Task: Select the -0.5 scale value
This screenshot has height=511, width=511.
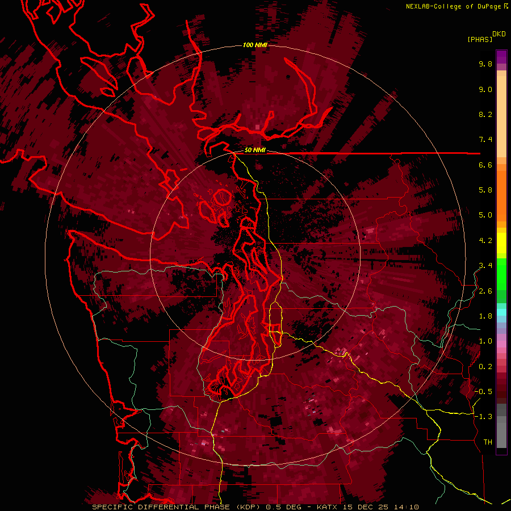Action: 484,392
